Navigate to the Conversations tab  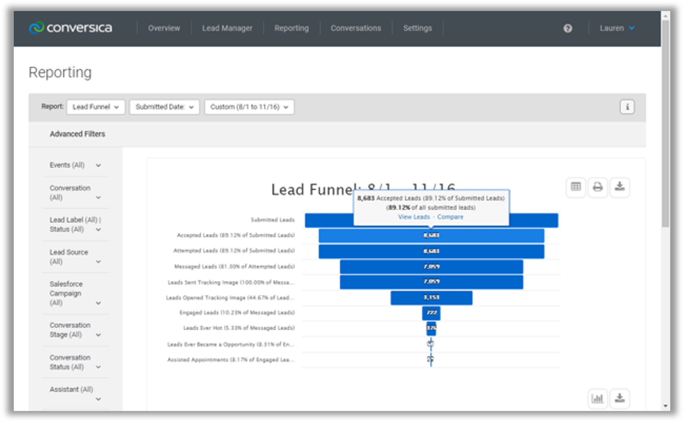(356, 28)
